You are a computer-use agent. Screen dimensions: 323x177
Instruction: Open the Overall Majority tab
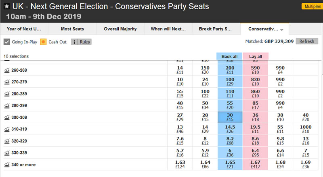(x=120, y=29)
